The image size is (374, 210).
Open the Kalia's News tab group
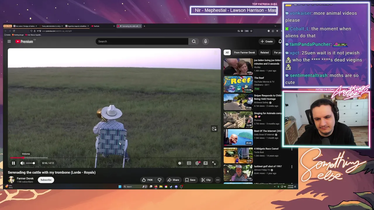(x=8, y=26)
